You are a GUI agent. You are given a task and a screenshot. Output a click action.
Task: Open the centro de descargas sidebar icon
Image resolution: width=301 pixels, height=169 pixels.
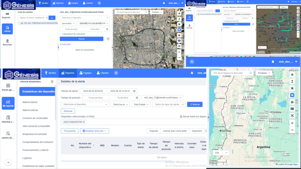pyautogui.click(x=8, y=135)
